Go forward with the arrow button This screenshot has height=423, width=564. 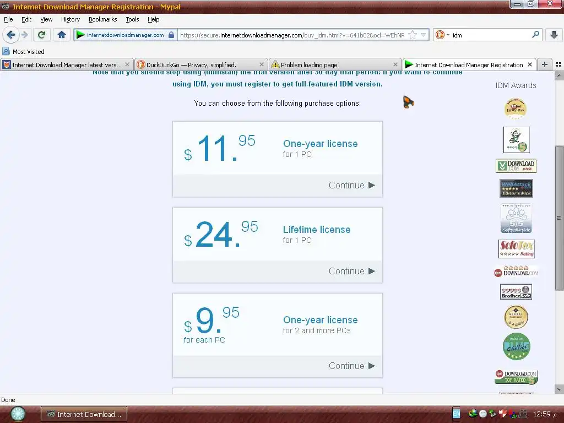point(24,35)
